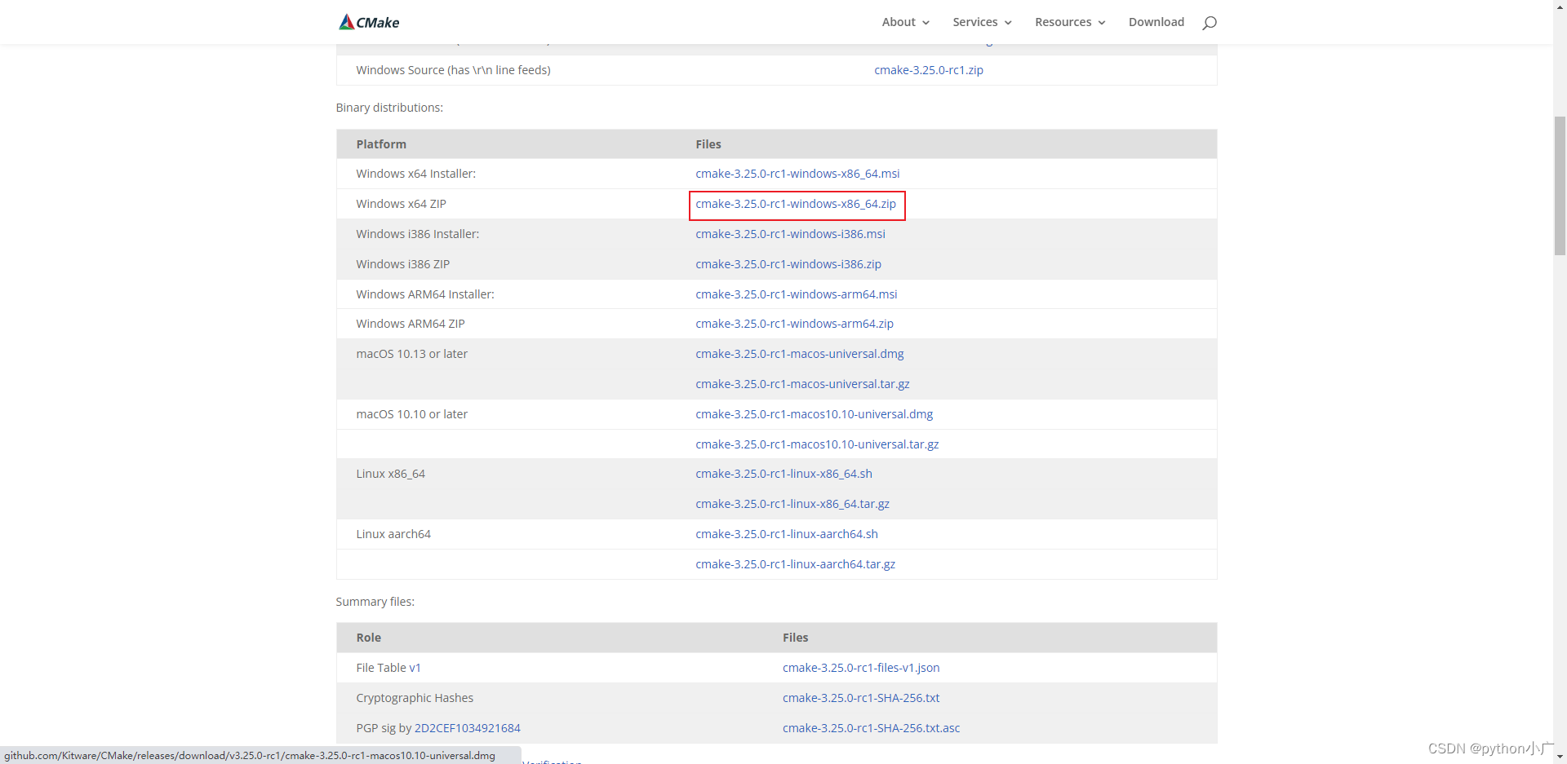Open cmake-3.25.0-rc1-SHA-256.txt hashes

[861, 698]
